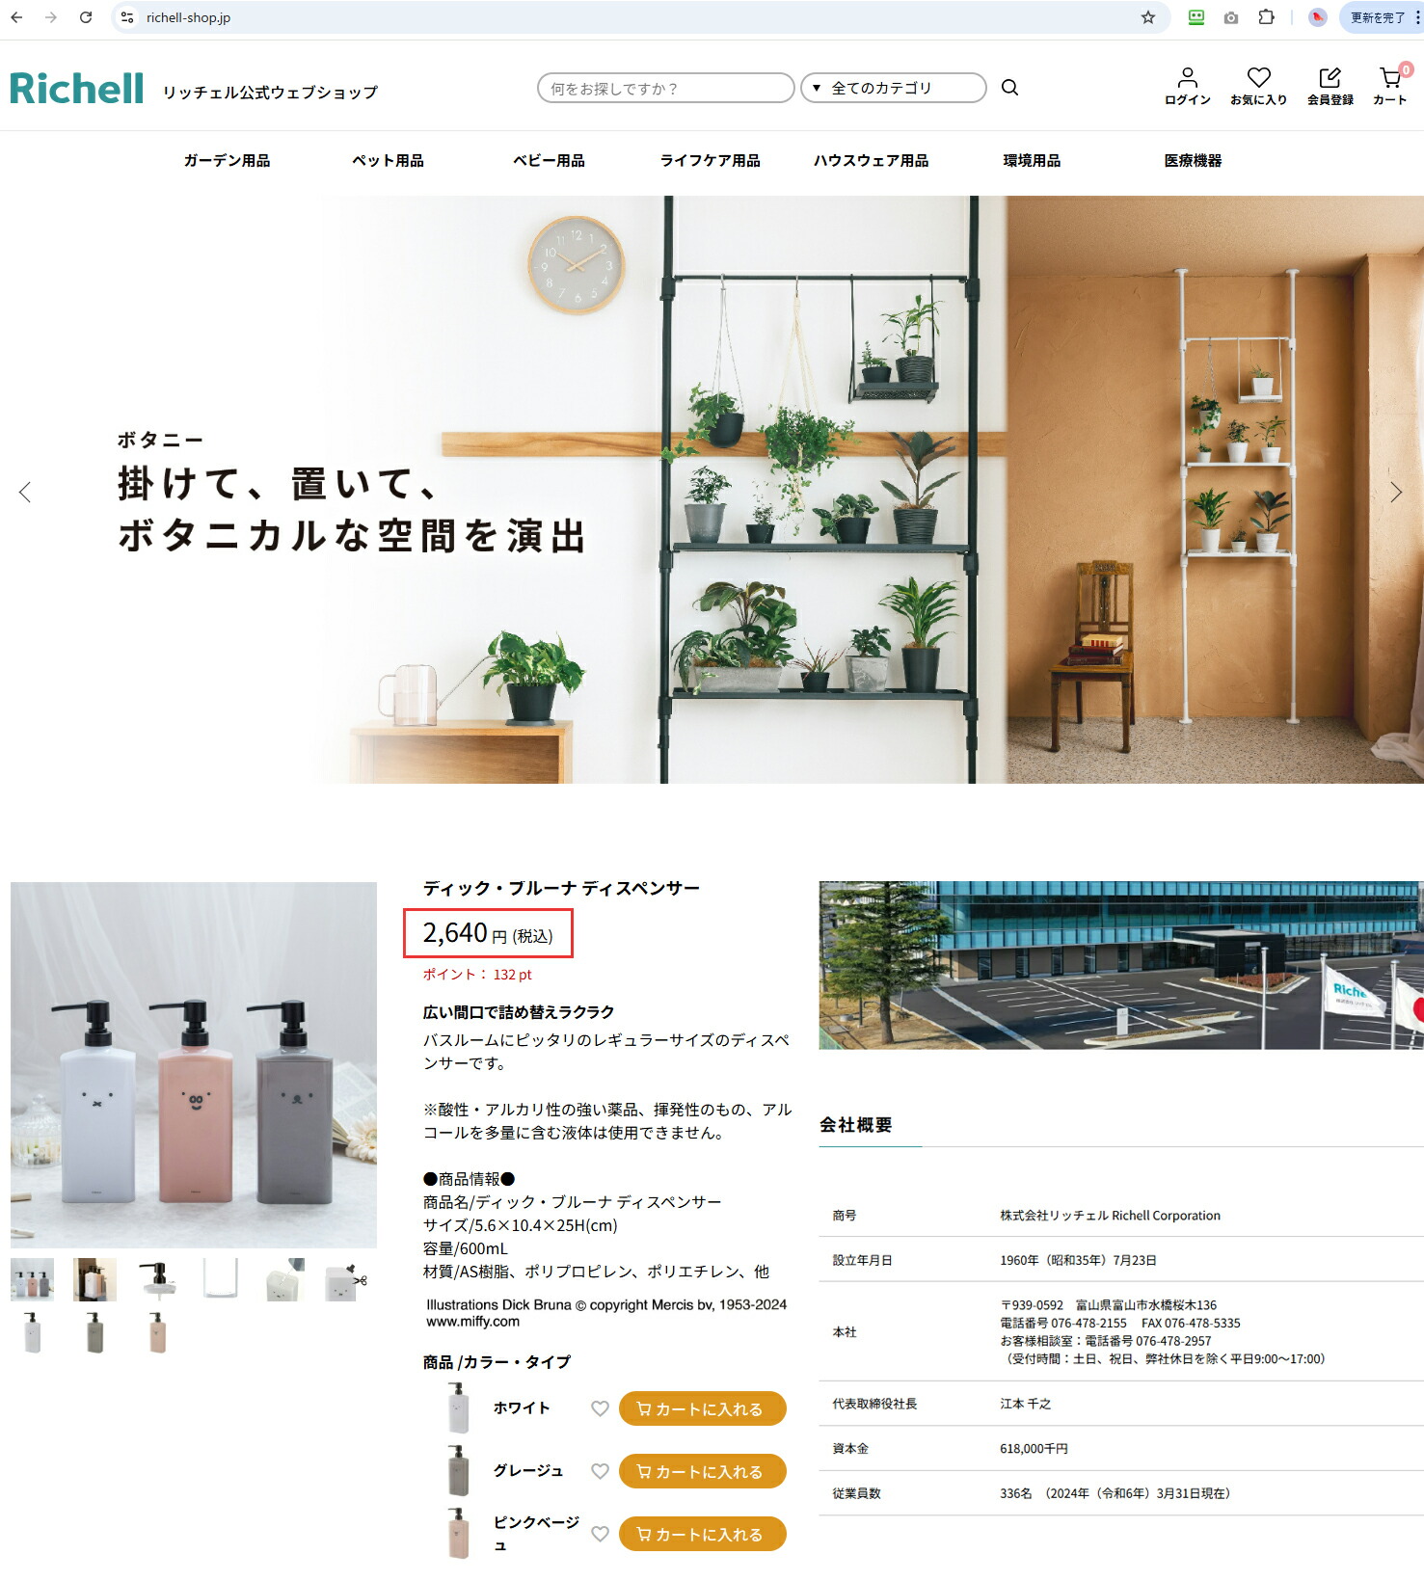This screenshot has height=1581, width=1424.
Task: Toggle favorite heart for グレージュ
Action: (x=600, y=1471)
